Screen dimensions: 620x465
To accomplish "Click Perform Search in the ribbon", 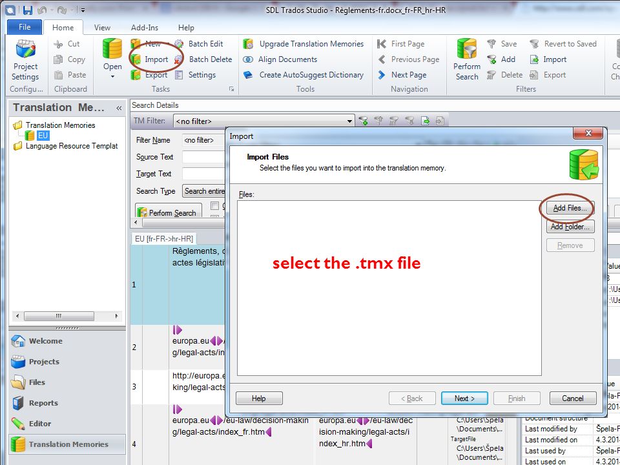I will point(467,60).
